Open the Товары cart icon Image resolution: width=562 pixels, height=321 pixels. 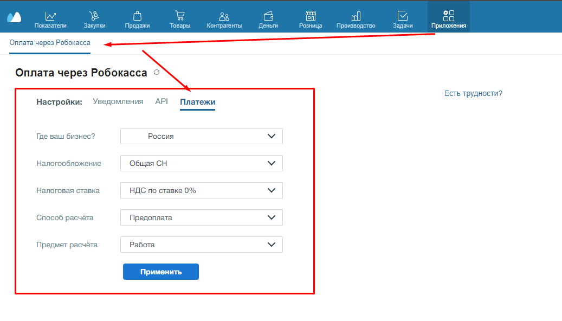pos(180,16)
